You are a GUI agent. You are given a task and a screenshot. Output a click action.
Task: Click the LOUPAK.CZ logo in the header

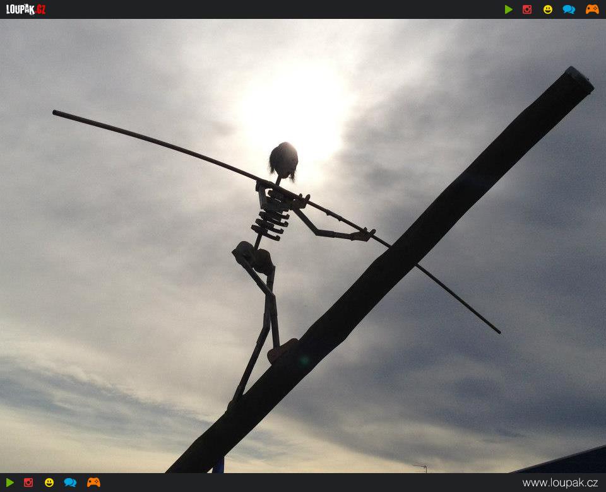[26, 9]
